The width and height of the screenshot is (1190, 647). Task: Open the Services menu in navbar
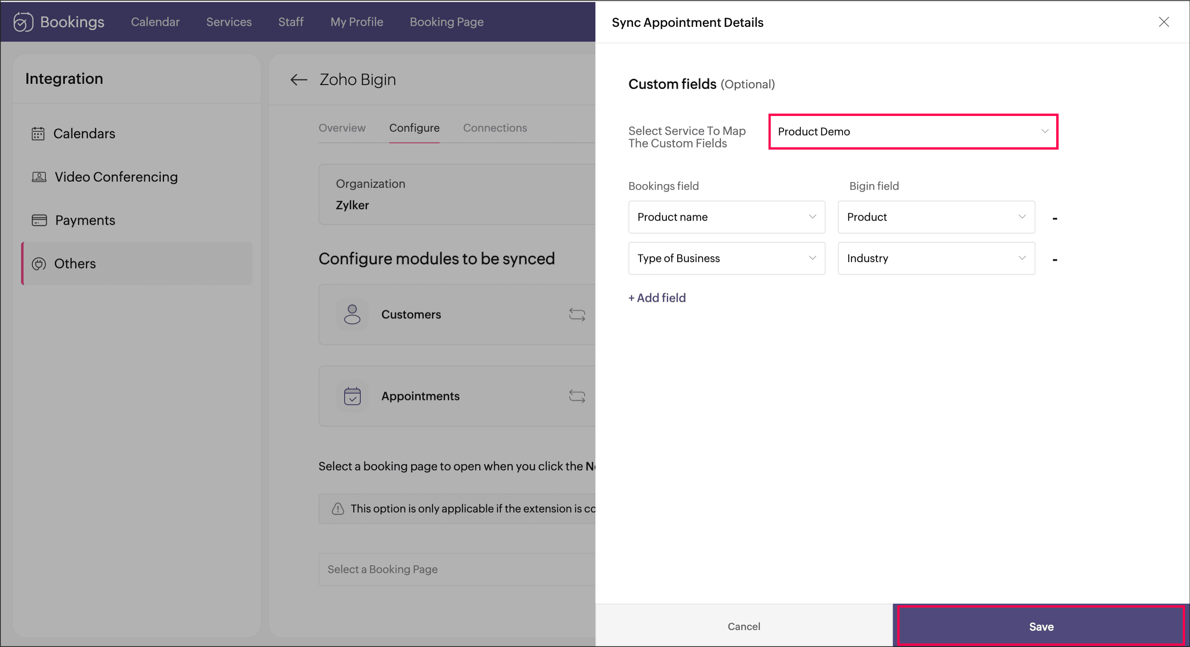coord(228,22)
